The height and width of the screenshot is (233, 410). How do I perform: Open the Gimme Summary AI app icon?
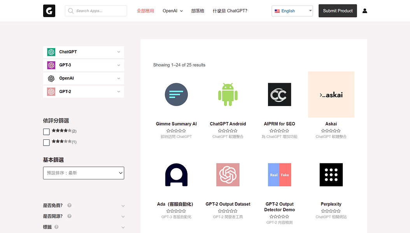(176, 94)
